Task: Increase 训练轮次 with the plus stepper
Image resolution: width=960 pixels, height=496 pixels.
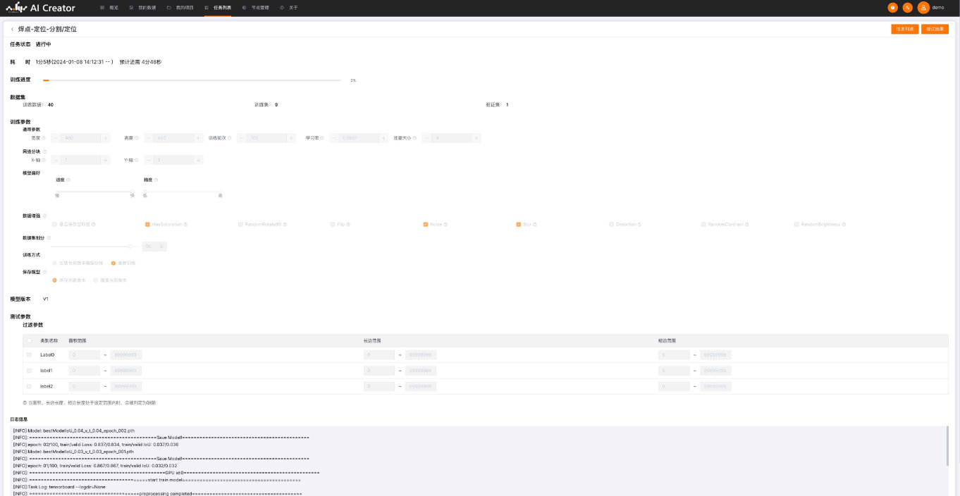Action: click(x=289, y=138)
